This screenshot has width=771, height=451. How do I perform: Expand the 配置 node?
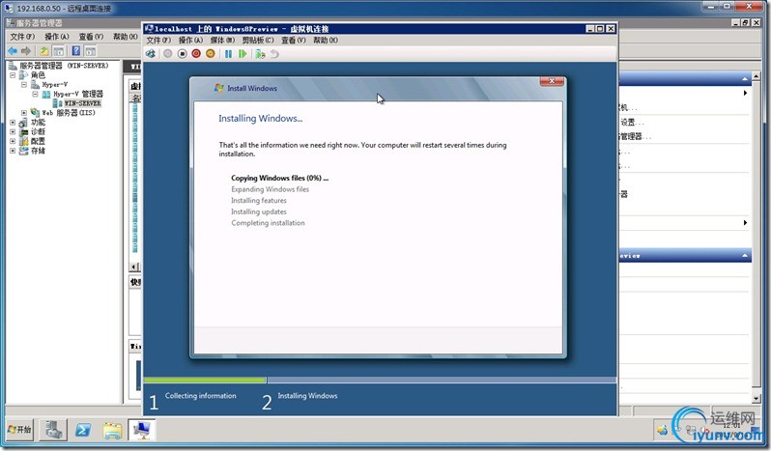point(13,141)
